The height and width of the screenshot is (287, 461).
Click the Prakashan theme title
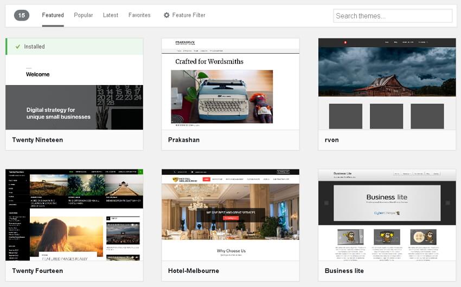(x=184, y=140)
